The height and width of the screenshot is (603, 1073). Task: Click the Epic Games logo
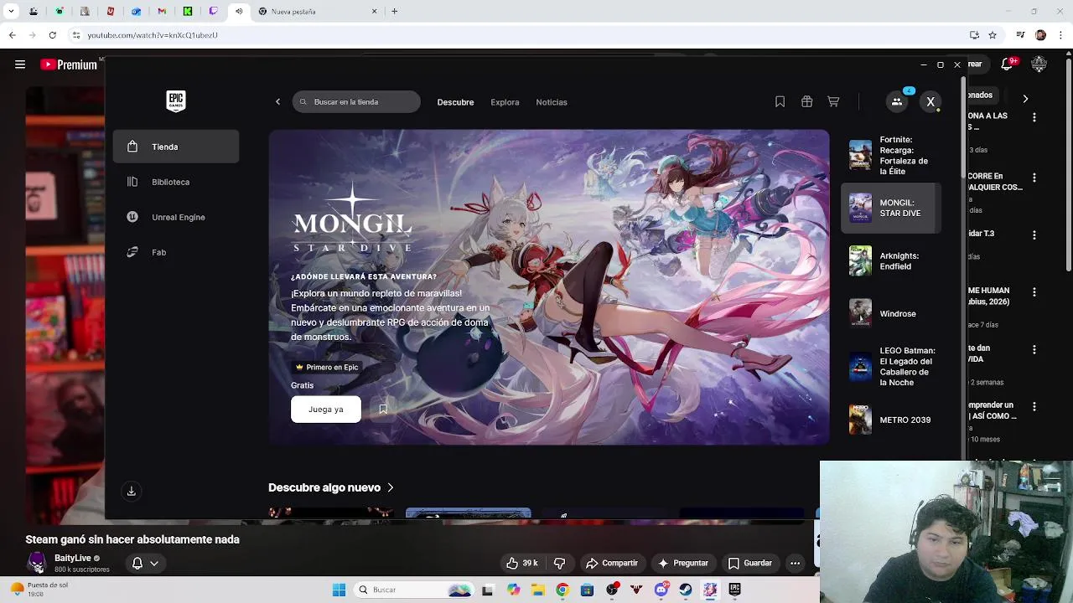pyautogui.click(x=175, y=101)
